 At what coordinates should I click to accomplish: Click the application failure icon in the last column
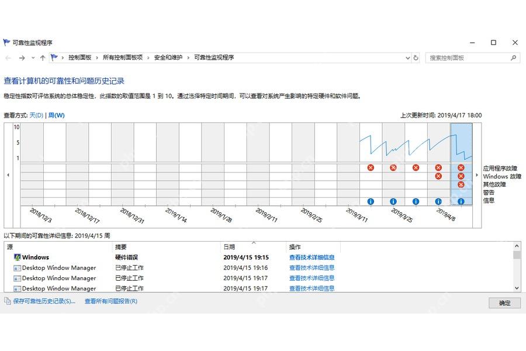tap(461, 168)
